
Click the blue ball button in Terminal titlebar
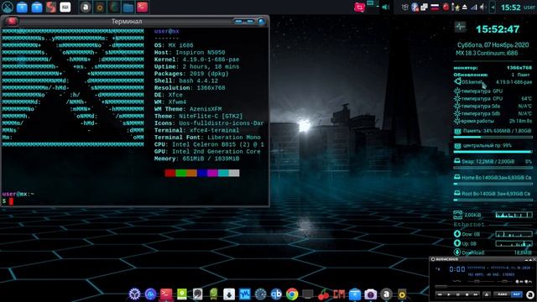[x=262, y=22]
